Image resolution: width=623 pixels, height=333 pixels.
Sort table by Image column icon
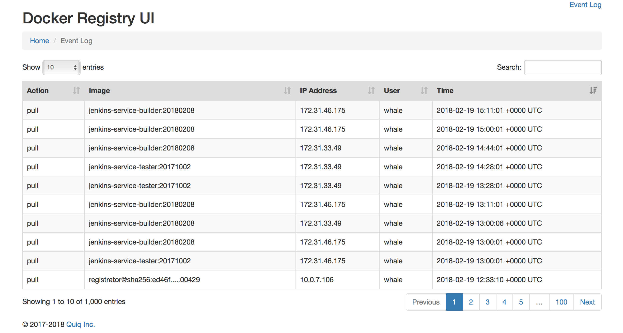click(287, 90)
